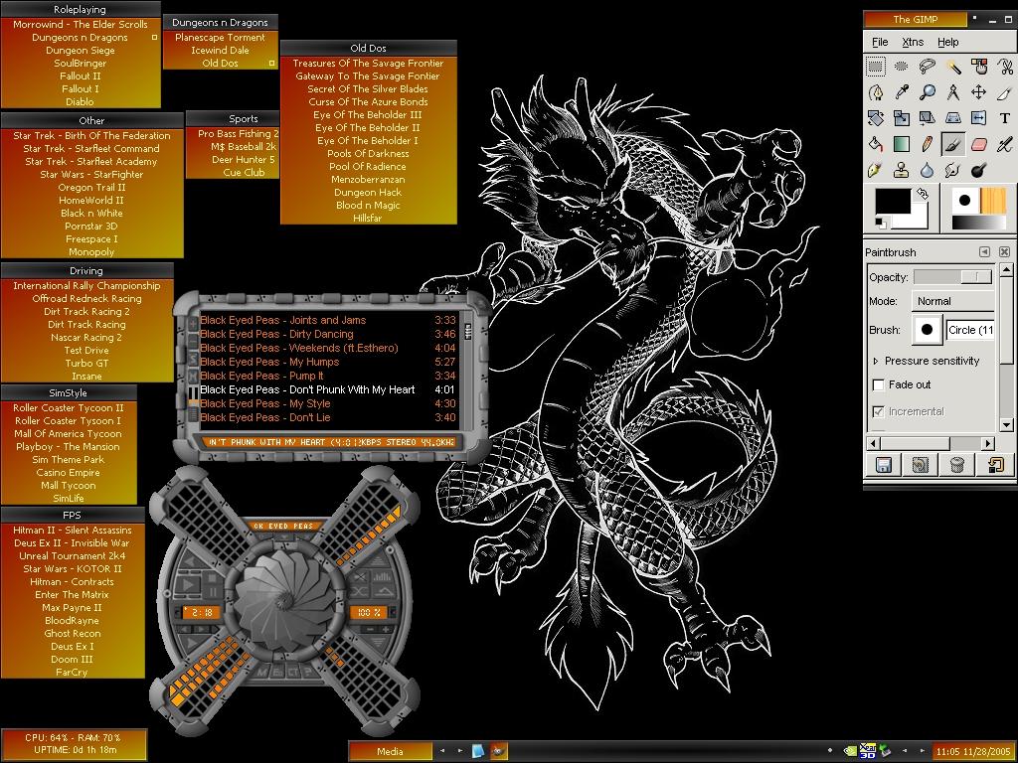
Task: Open the Mode dropdown showing Normal
Action: click(952, 301)
